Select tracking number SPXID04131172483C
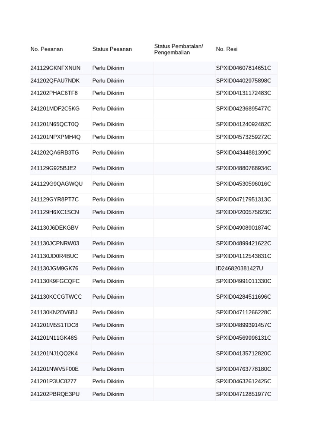 (x=243, y=93)
